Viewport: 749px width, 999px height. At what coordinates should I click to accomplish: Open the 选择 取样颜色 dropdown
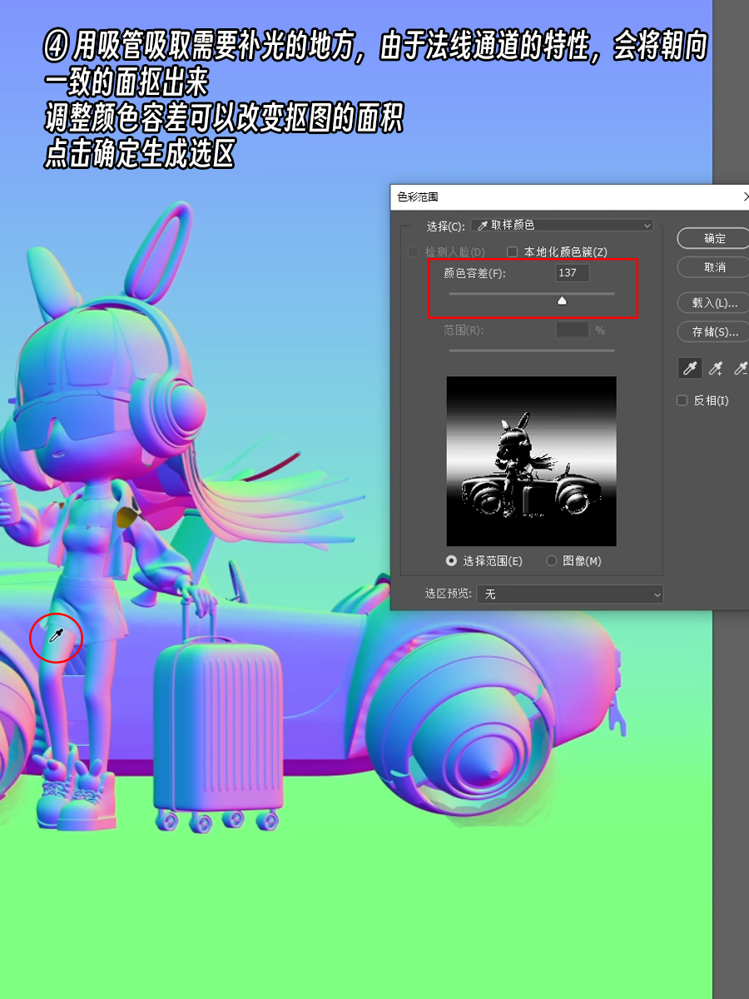(562, 226)
